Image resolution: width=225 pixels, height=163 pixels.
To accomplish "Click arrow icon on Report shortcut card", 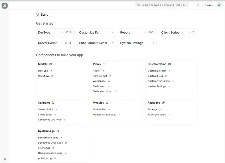I will [x=145, y=32].
